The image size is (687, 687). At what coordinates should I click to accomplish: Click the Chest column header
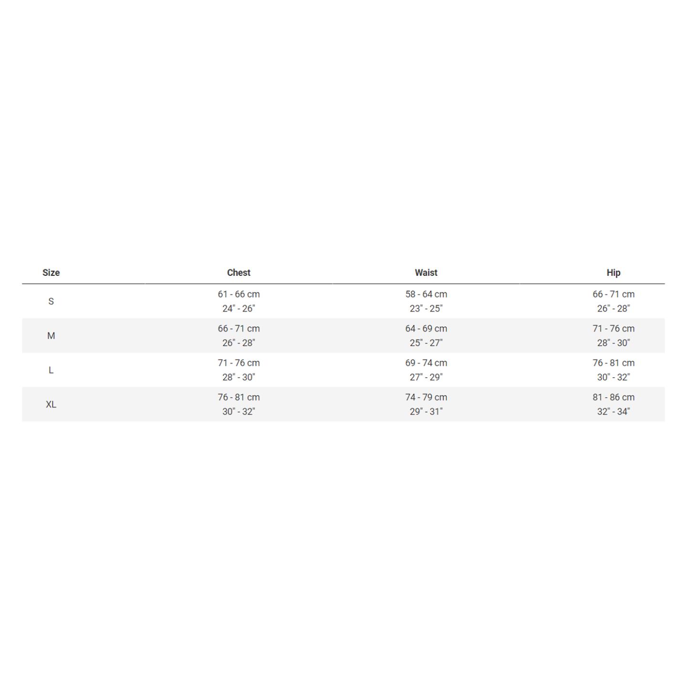(x=239, y=272)
